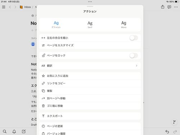Open the Inbox breadcrumb
Viewport: 180px width, 135px height.
point(27,7)
